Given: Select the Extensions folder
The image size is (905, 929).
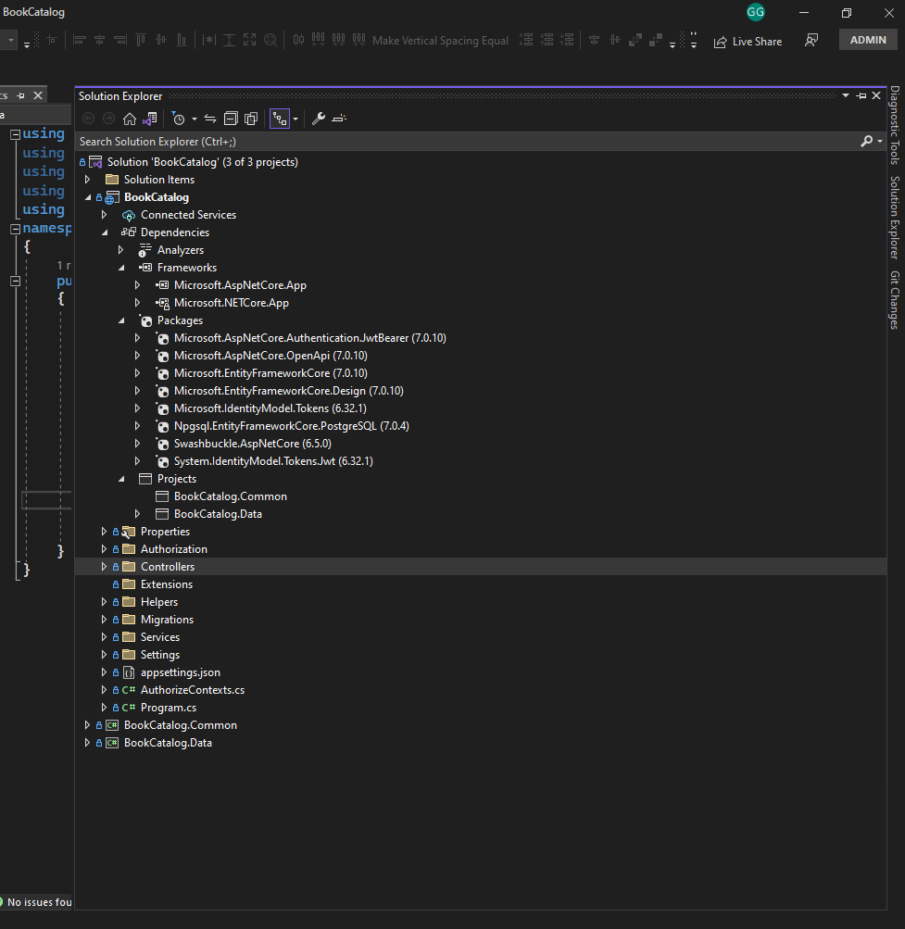Looking at the screenshot, I should [167, 584].
